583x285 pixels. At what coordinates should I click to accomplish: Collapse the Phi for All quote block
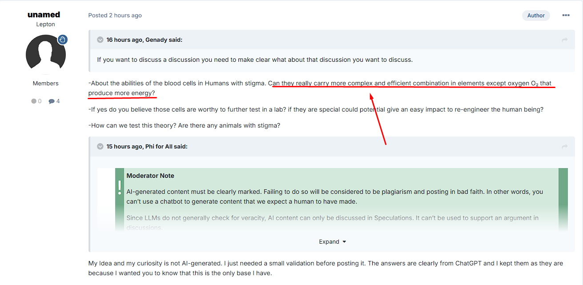(100, 147)
